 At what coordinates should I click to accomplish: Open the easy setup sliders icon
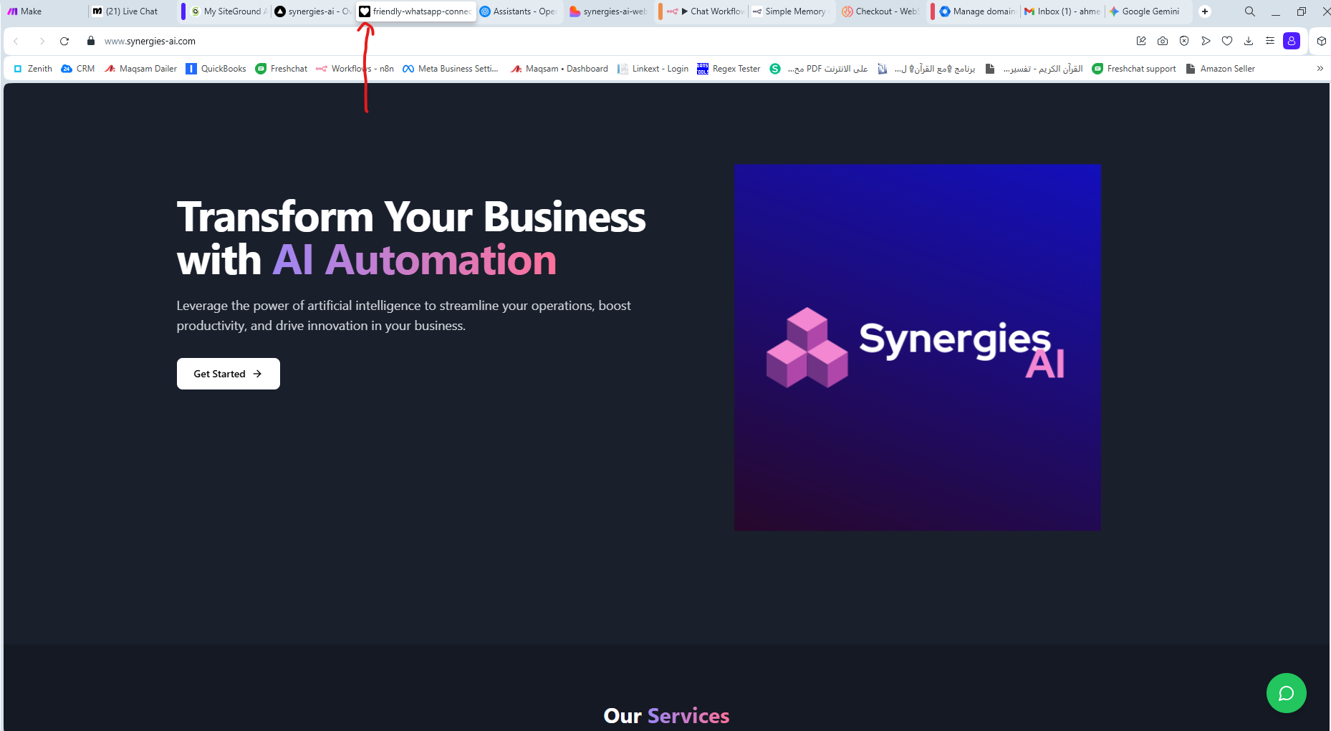point(1269,41)
